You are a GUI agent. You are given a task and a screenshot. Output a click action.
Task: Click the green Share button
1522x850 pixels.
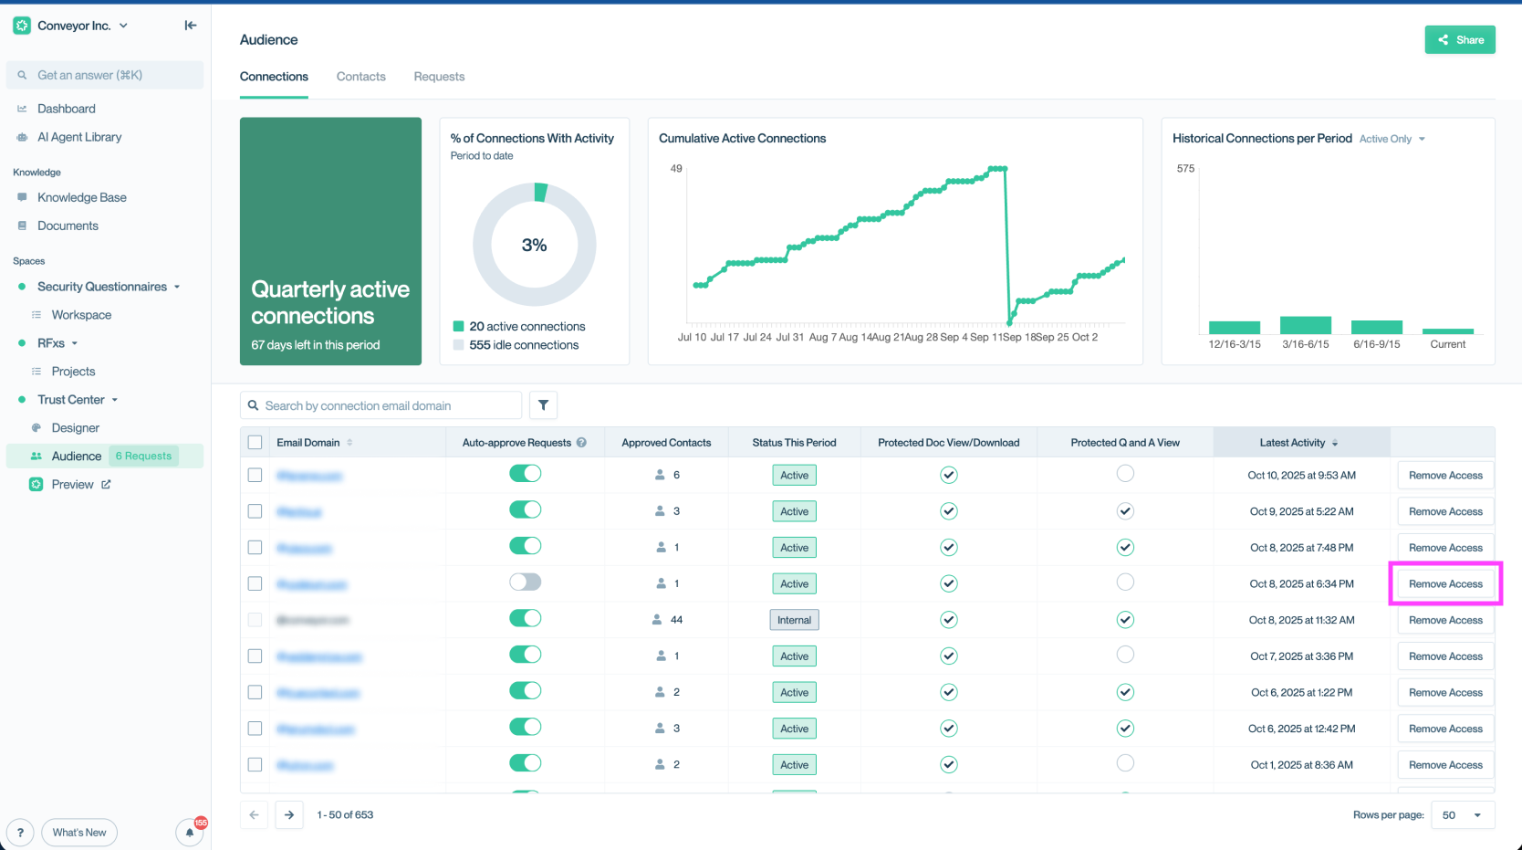click(1459, 40)
